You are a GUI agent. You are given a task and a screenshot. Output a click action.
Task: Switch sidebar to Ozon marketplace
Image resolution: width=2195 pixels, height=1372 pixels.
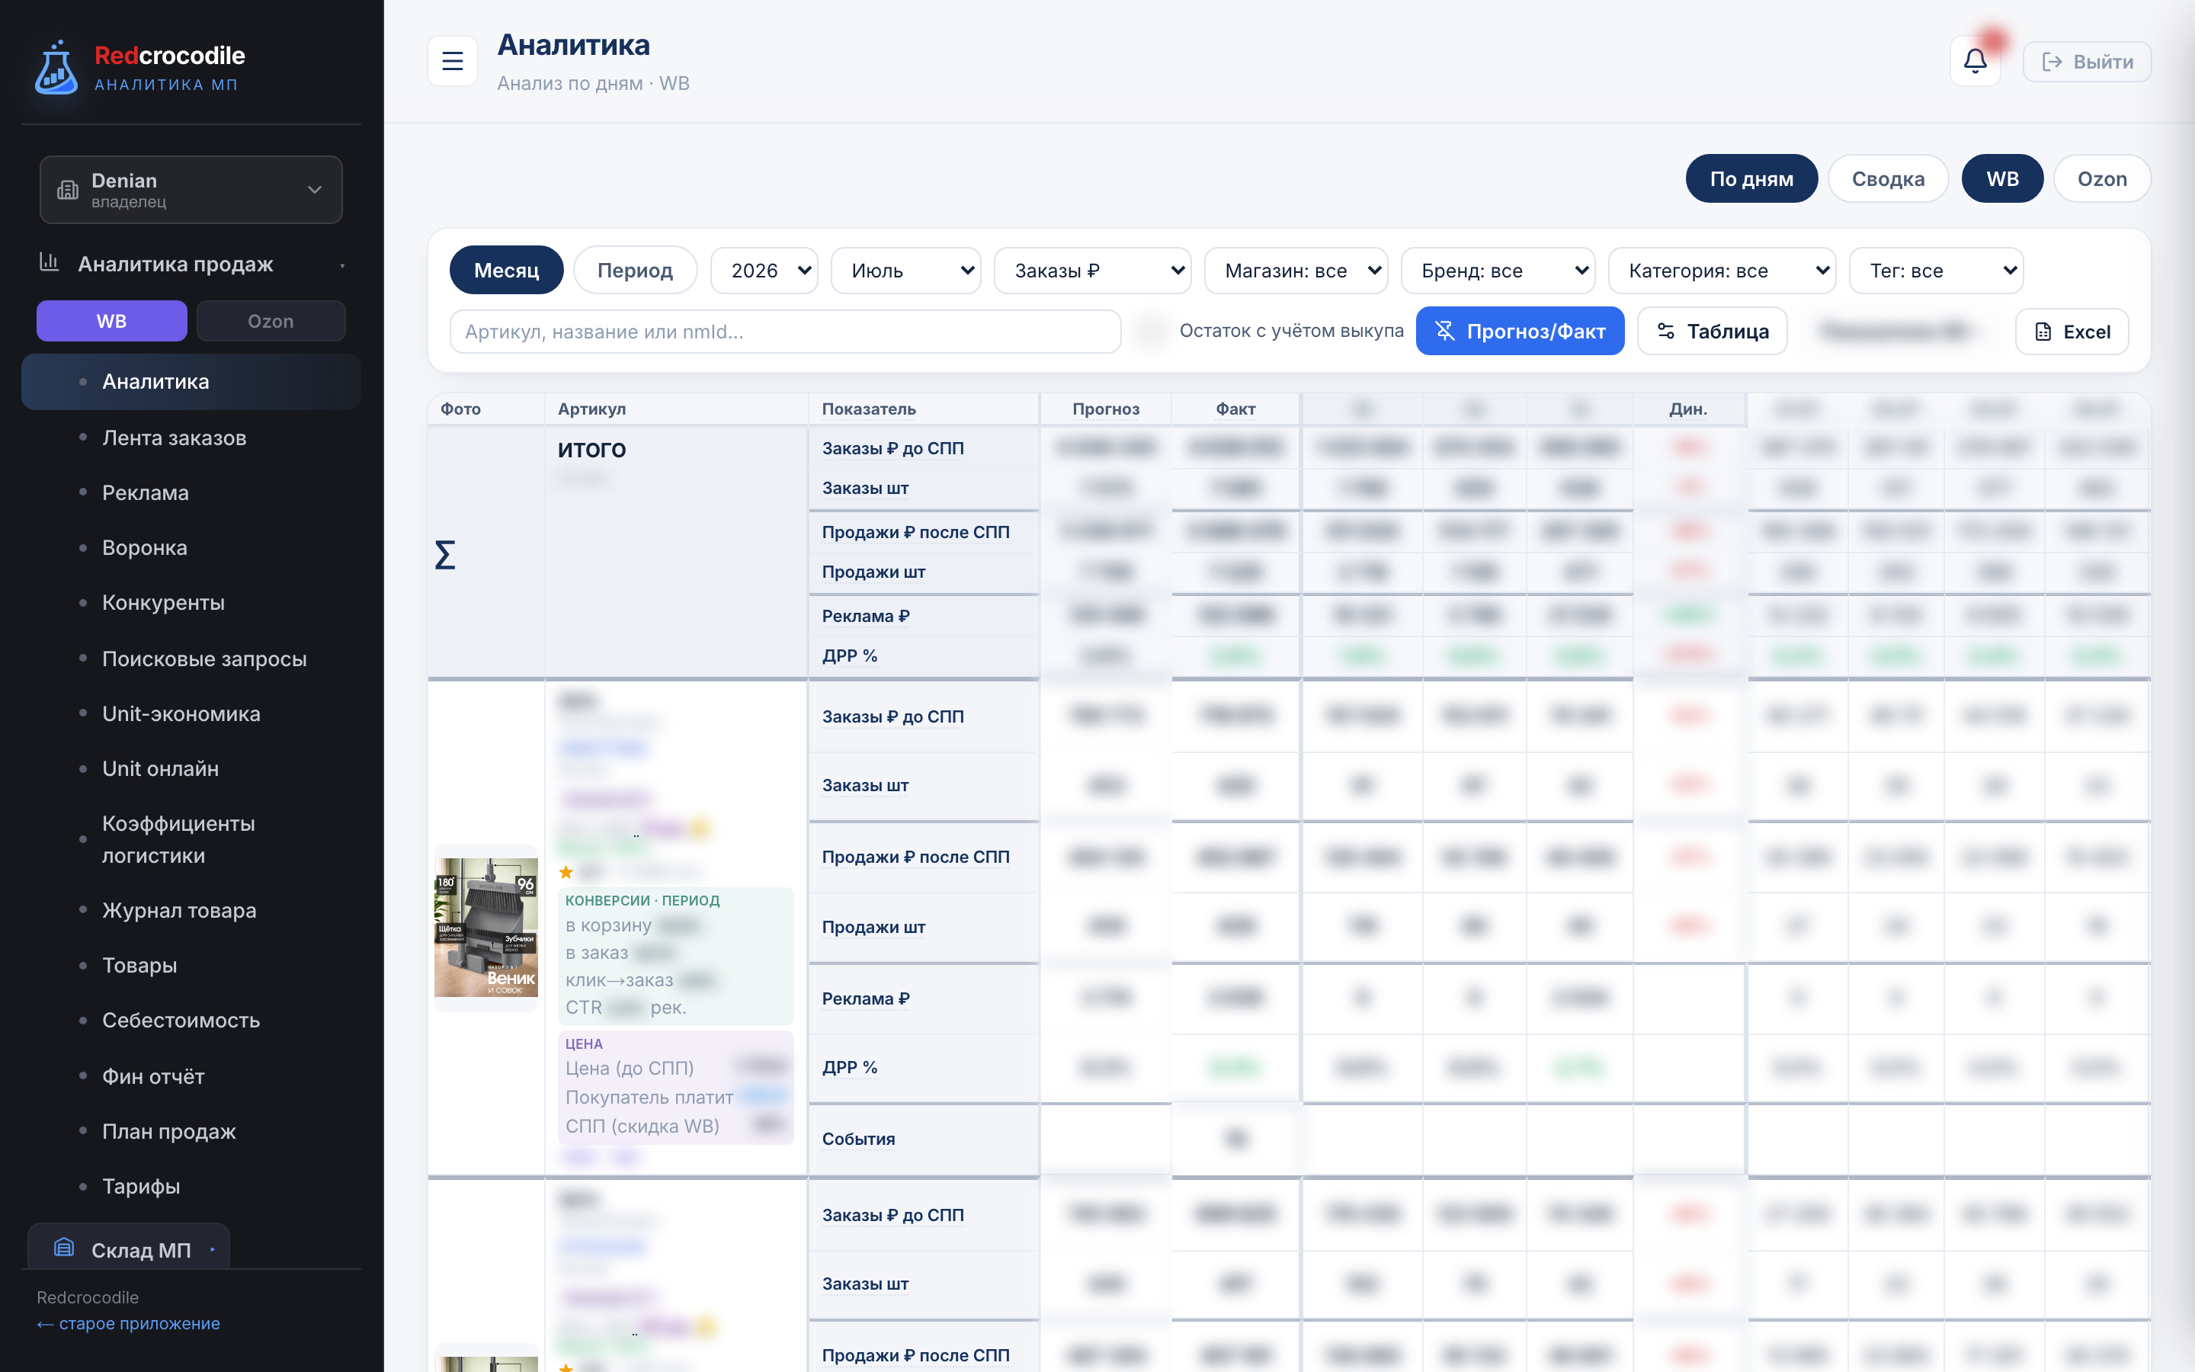(271, 321)
